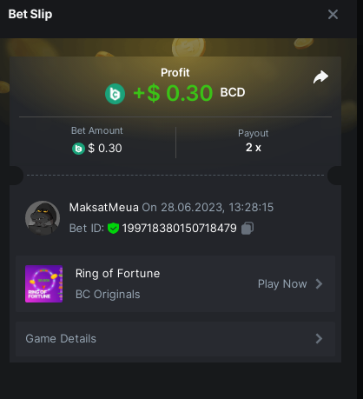
Task: Click the Ring of Fortune title
Action: (x=117, y=274)
